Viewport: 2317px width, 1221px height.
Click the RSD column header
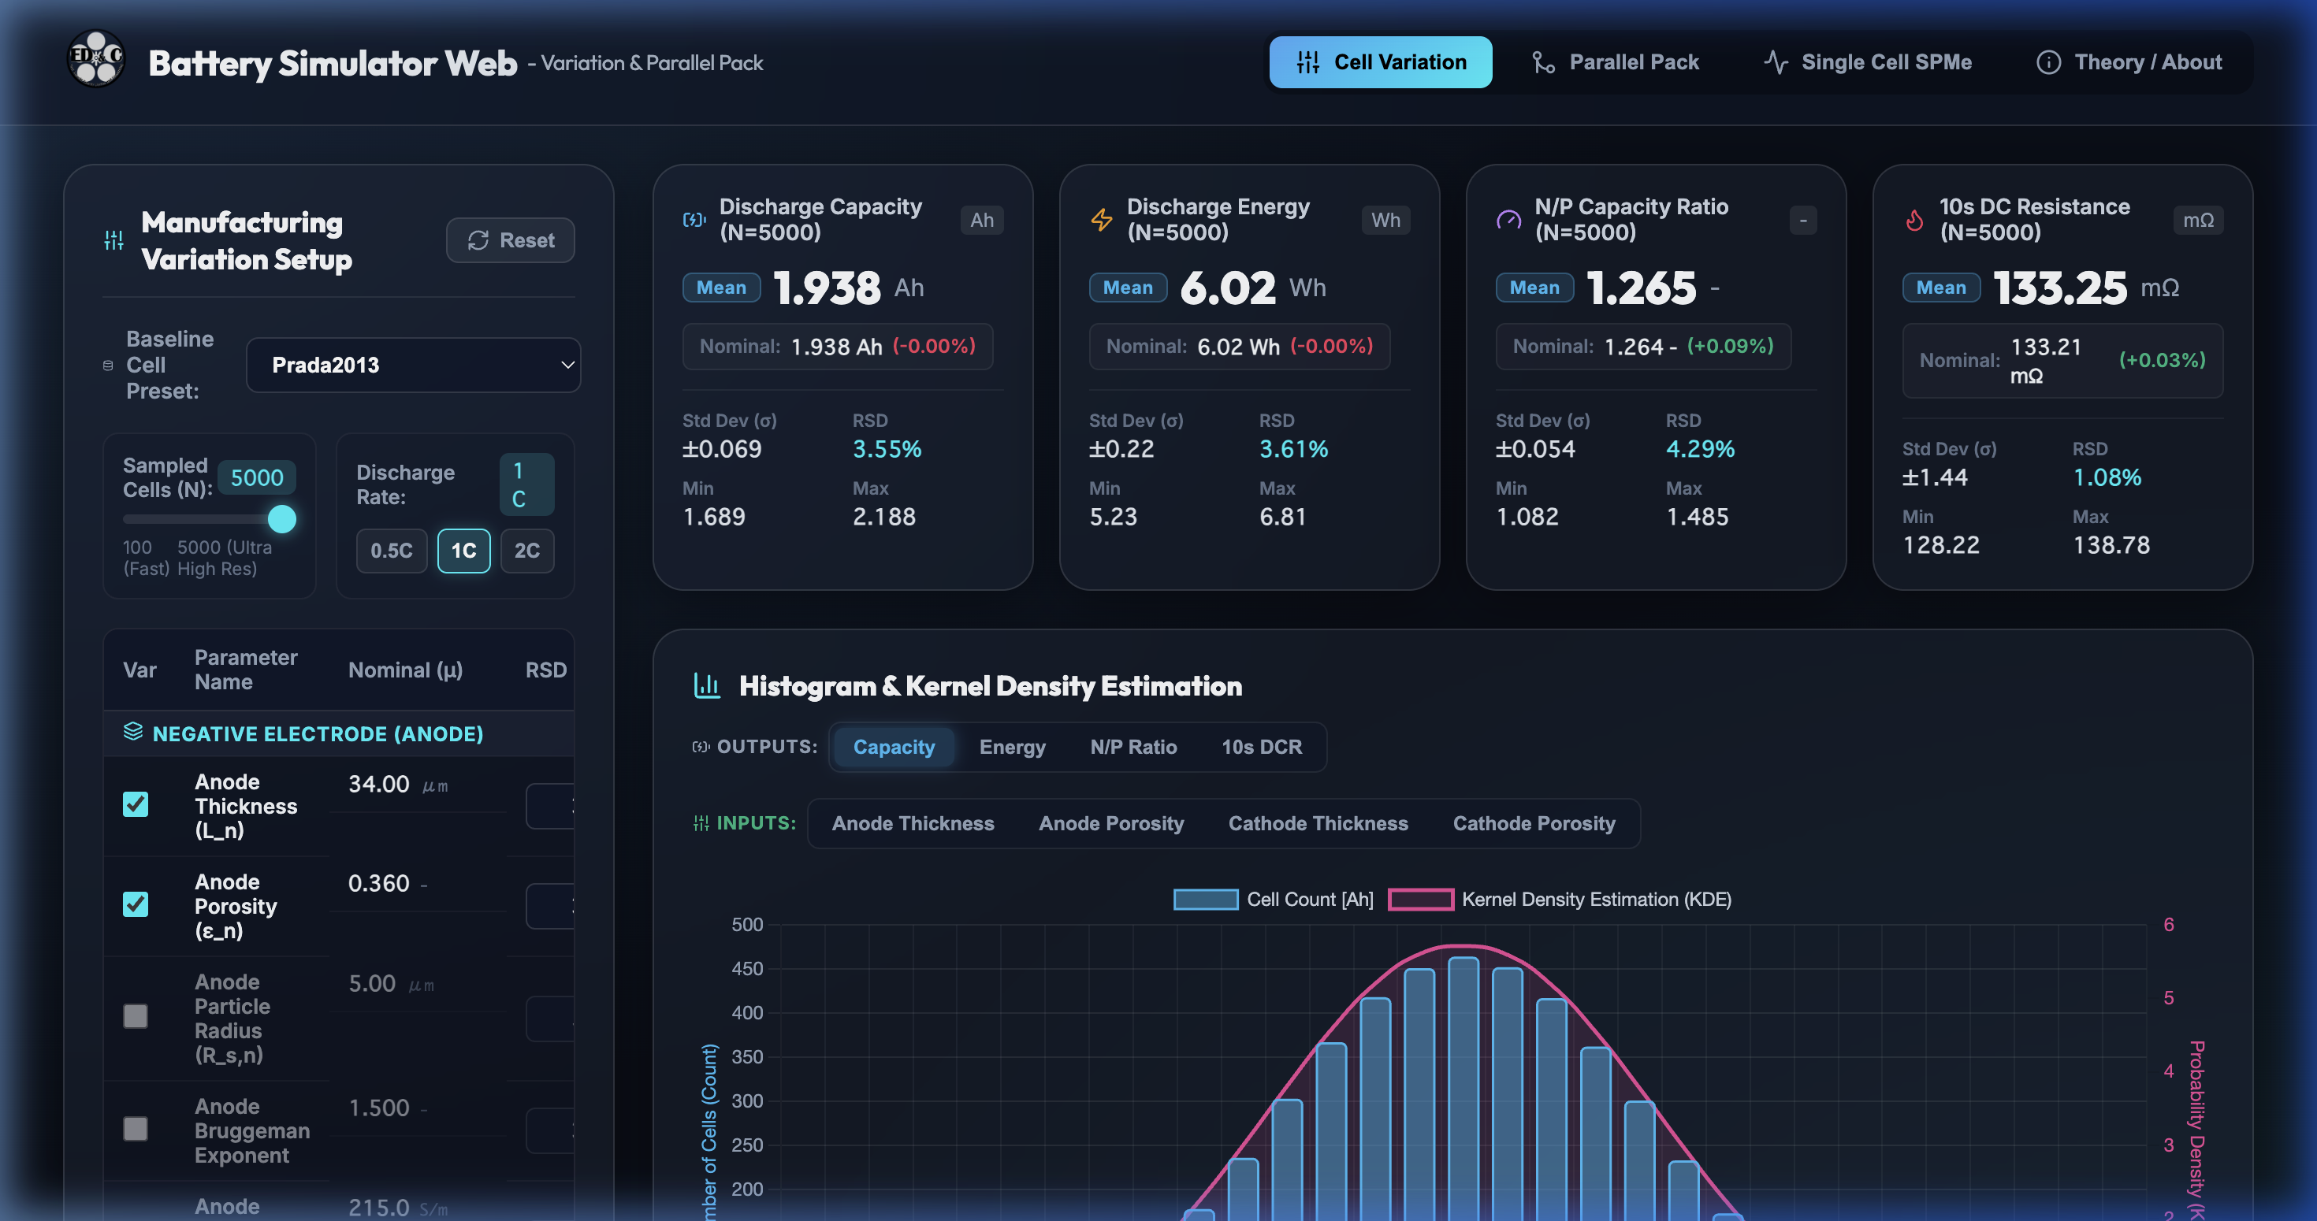click(545, 670)
